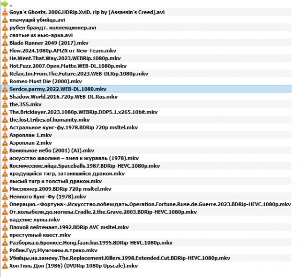Select file name искусство шаолиня – змея и журавль
The height and width of the screenshot is (277, 300).
point(74,158)
